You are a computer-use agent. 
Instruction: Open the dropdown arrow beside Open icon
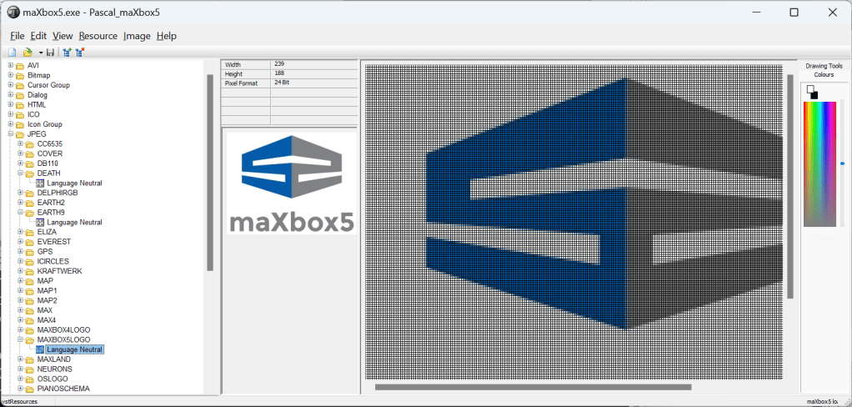coord(40,53)
